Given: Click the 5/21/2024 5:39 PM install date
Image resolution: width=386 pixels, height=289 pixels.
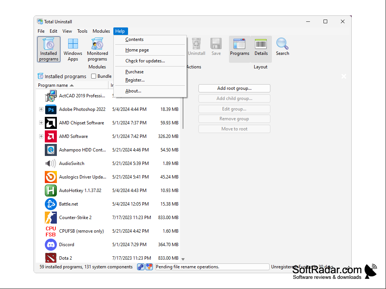Looking at the screenshot, I should click(x=130, y=163).
